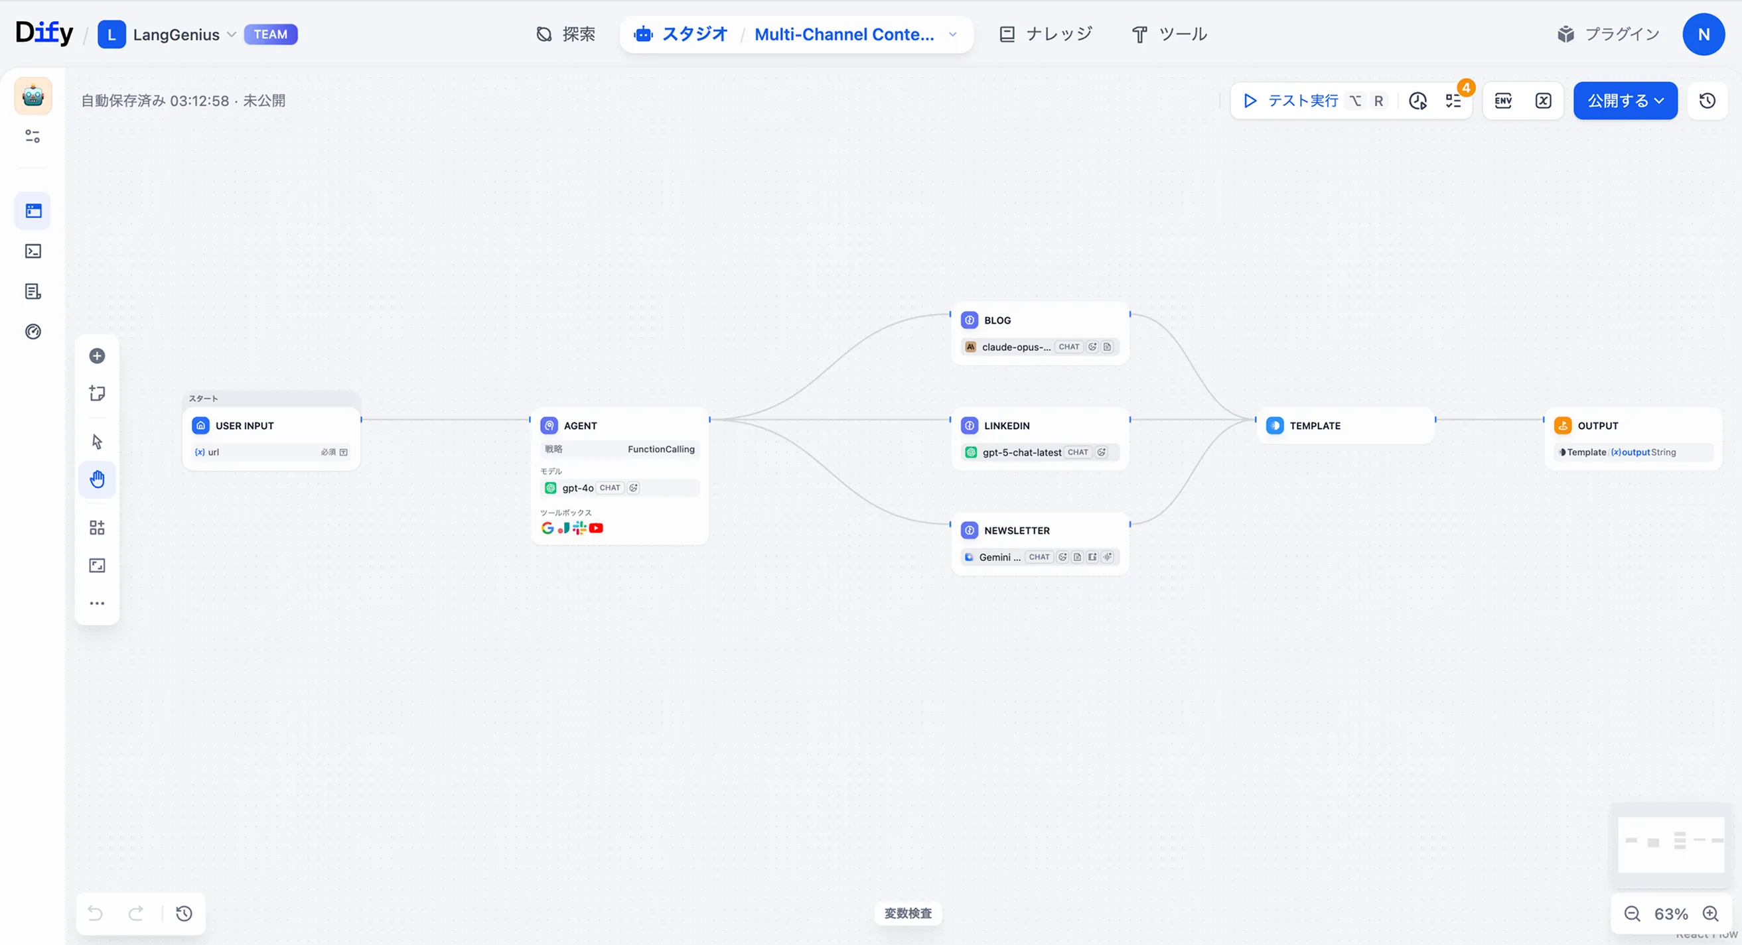Click gpt-5-chat-latest model in LINKEDIN

[1039, 452]
